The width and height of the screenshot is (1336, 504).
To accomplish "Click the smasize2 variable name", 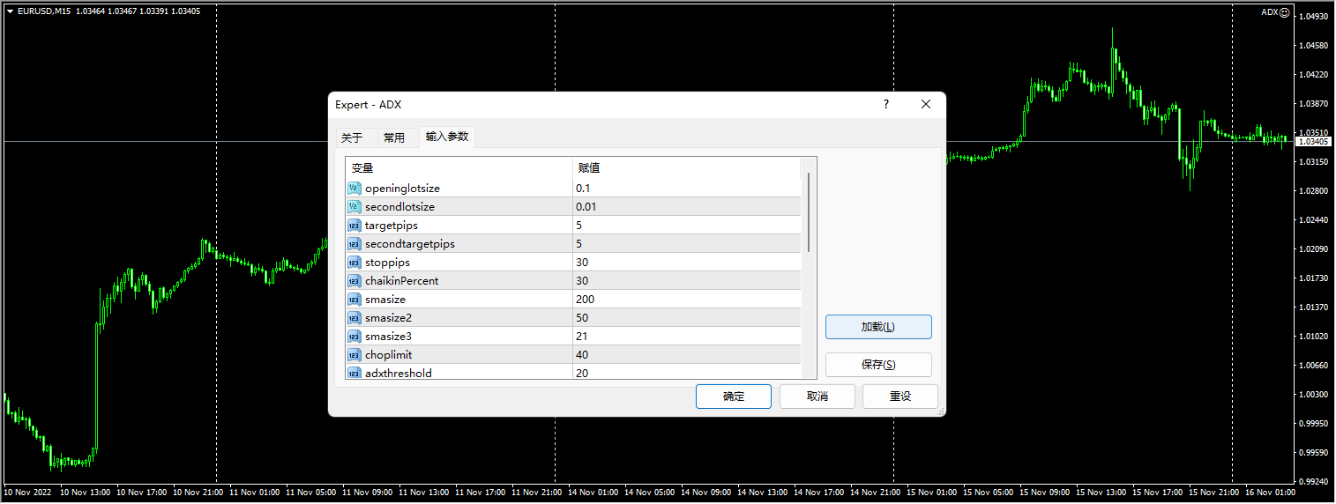I will [x=388, y=318].
